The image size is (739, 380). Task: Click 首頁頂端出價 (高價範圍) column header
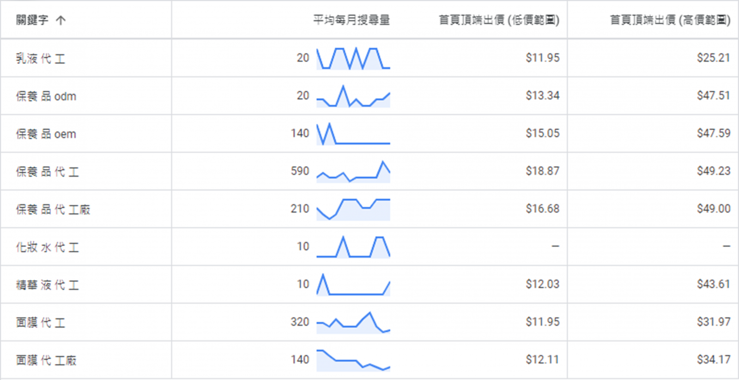click(x=670, y=20)
